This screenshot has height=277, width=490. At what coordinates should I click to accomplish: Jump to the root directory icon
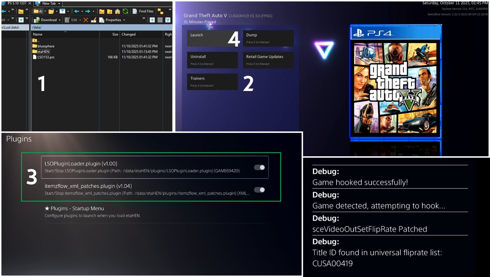109,11
